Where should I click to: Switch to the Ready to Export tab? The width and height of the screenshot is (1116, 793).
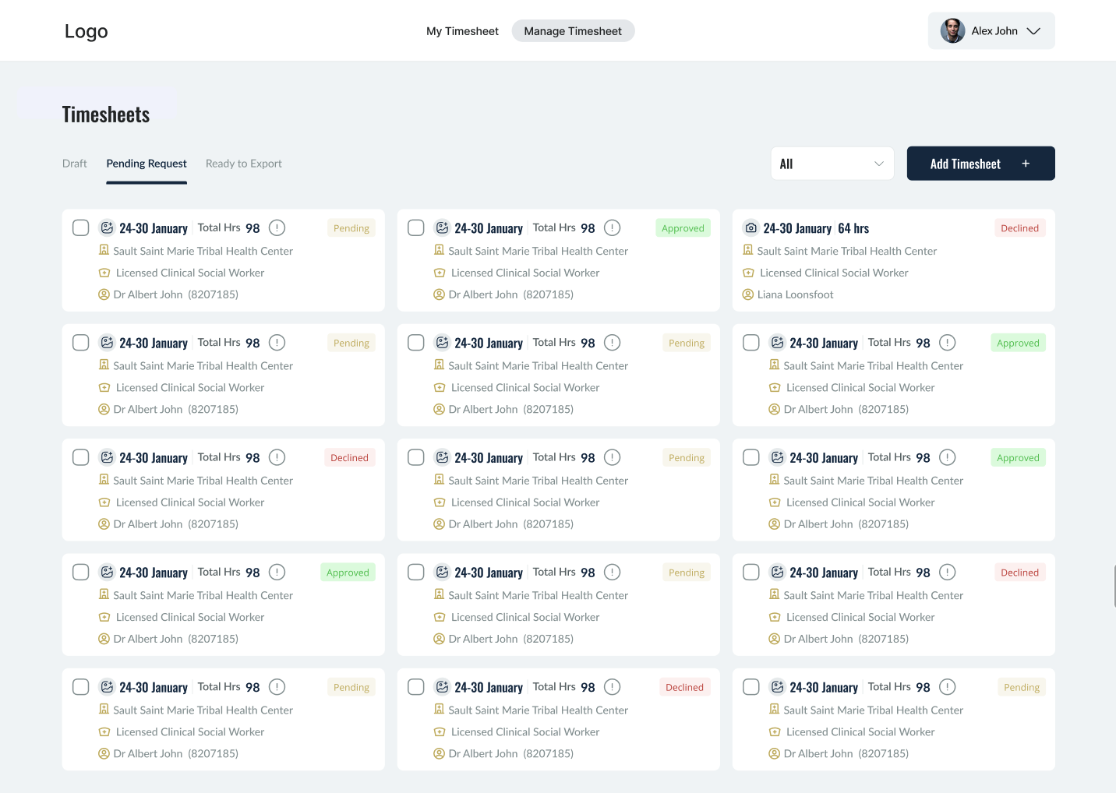[243, 163]
